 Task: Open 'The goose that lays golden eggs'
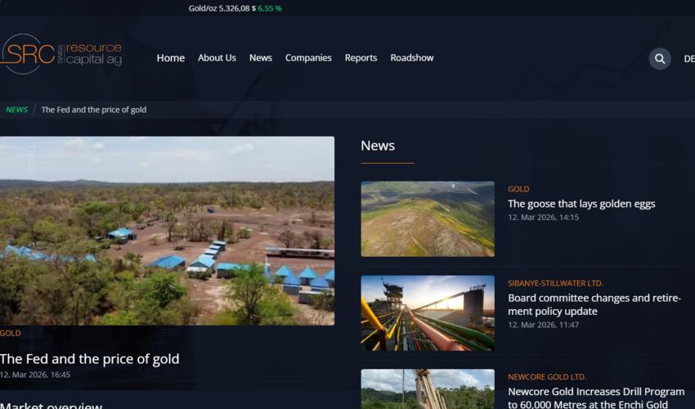pos(581,204)
